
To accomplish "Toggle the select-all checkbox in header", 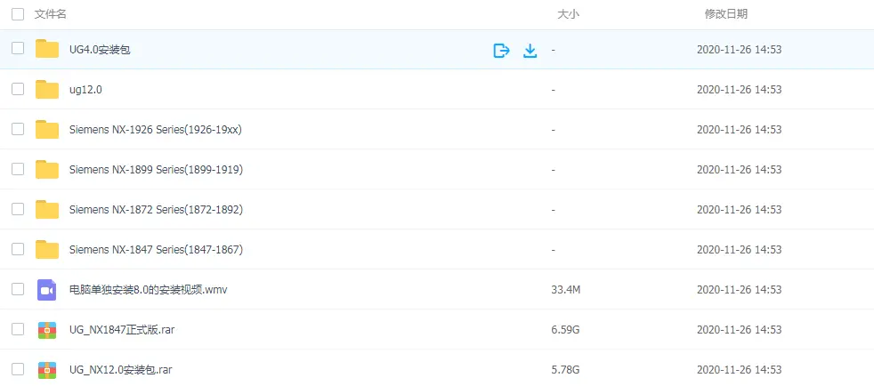I will 18,14.
